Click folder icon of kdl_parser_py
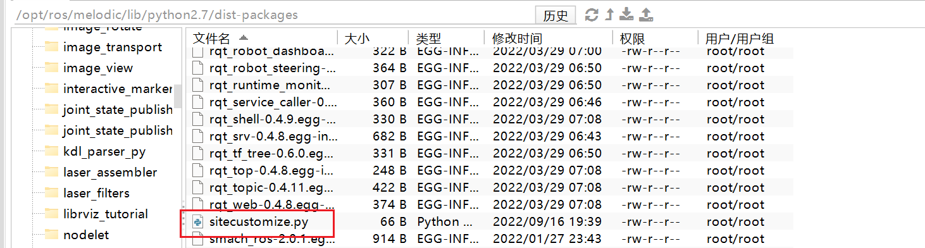925x248 pixels. tap(51, 151)
